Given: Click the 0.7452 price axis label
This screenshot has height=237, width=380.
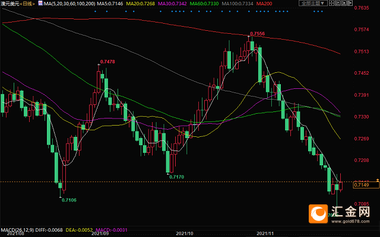Looking at the screenshot, I should pyautogui.click(x=362, y=73).
